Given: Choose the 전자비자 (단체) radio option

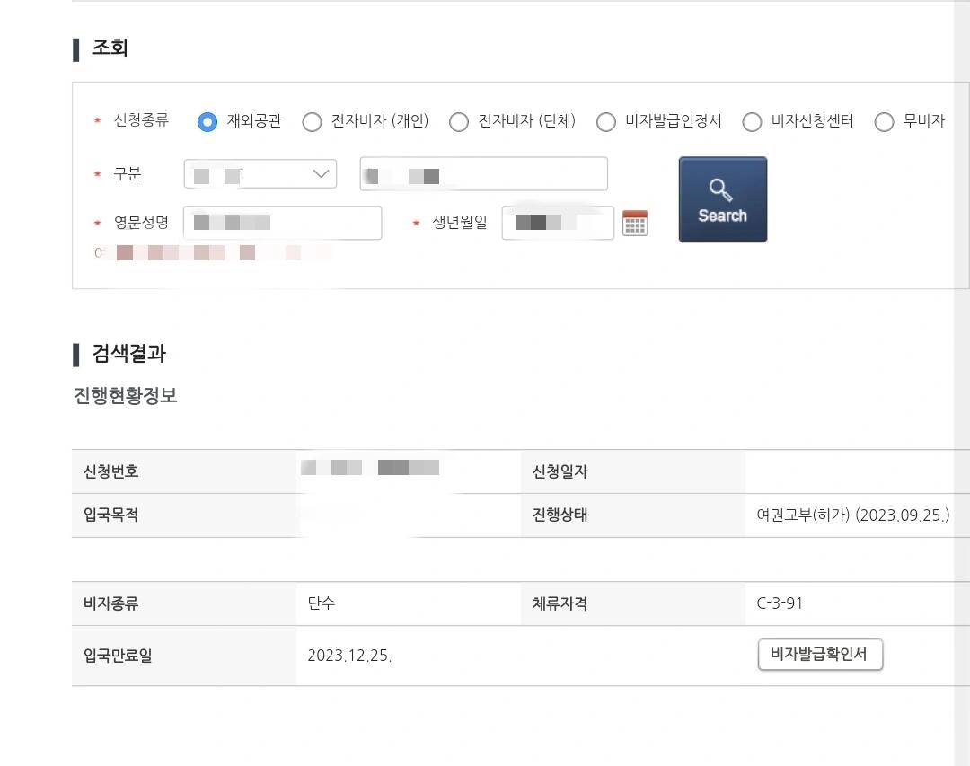Looking at the screenshot, I should (x=458, y=121).
